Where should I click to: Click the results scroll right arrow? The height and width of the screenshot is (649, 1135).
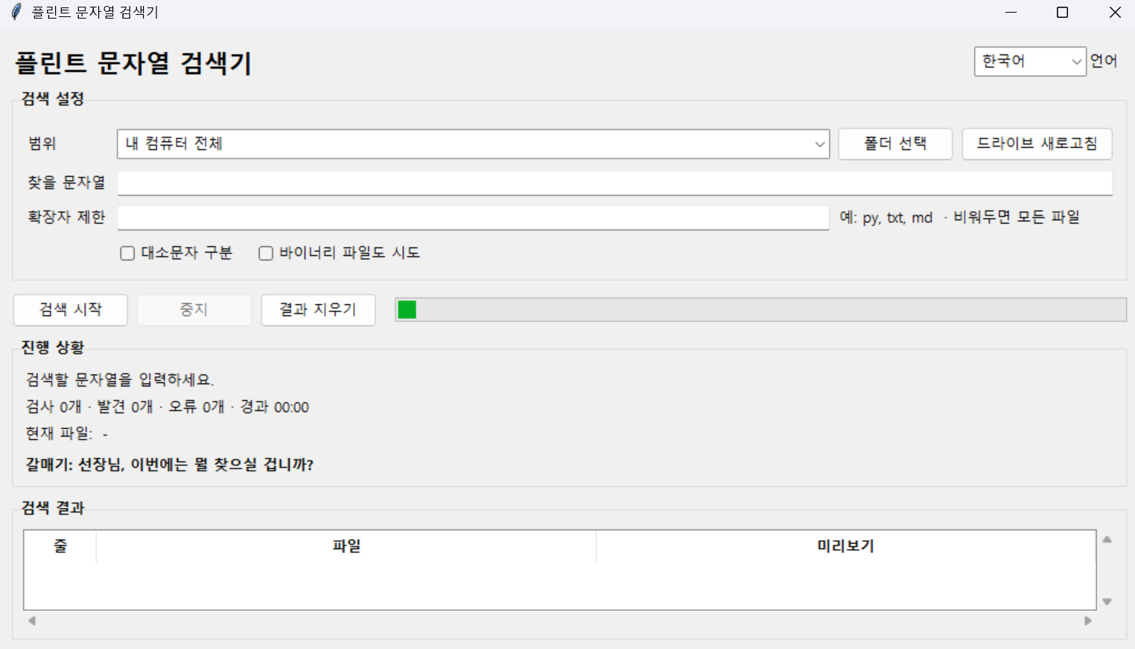[x=1088, y=621]
